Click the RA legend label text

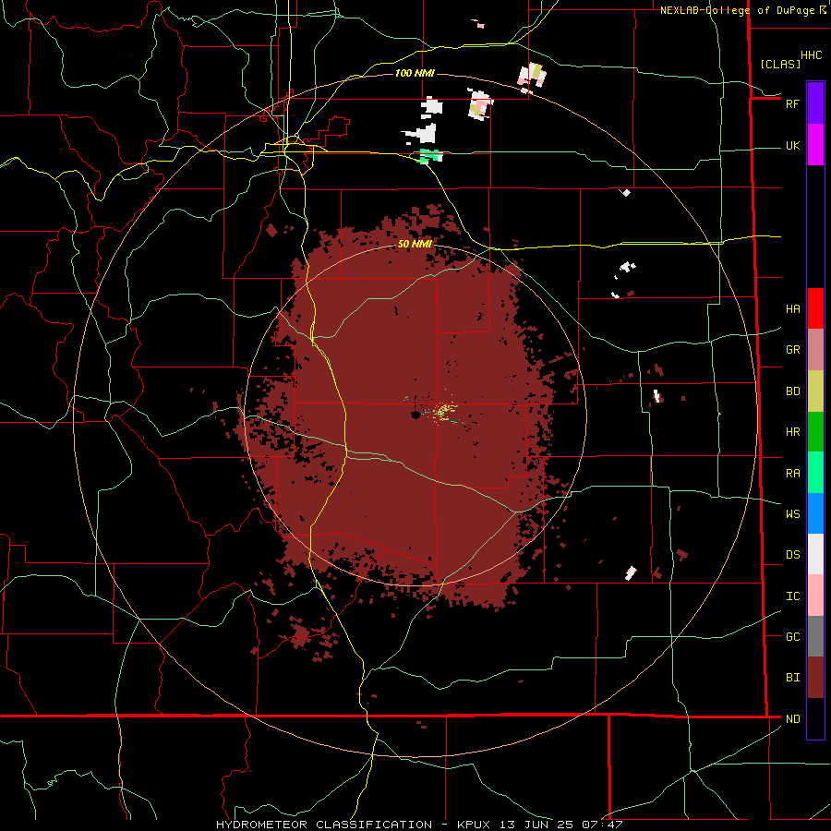tap(793, 474)
